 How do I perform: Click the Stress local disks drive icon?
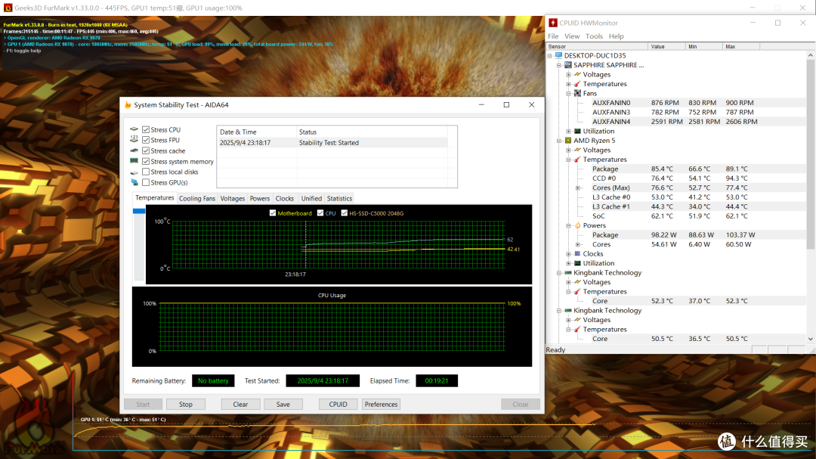[x=134, y=172]
